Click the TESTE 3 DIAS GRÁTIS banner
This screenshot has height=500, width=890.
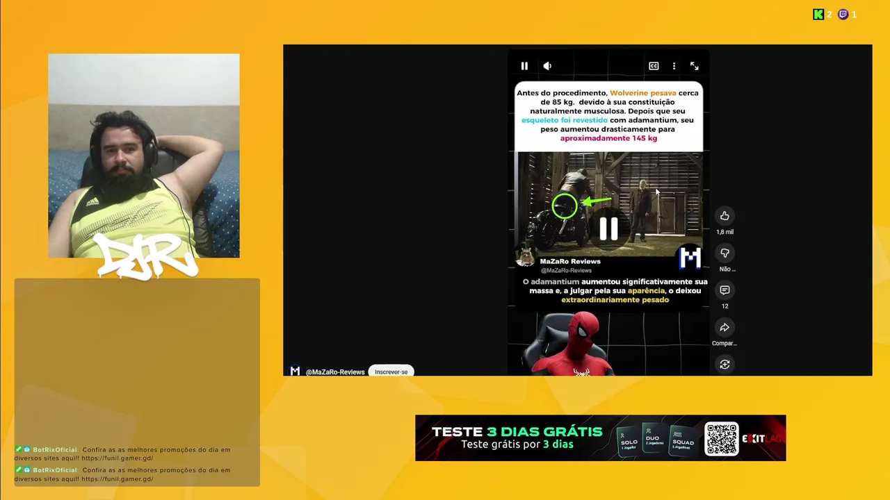click(600, 438)
